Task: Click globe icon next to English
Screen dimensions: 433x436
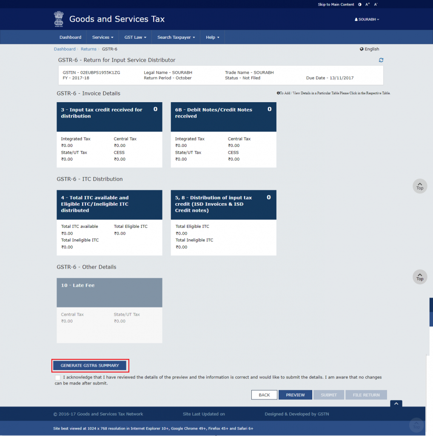Action: 362,49
